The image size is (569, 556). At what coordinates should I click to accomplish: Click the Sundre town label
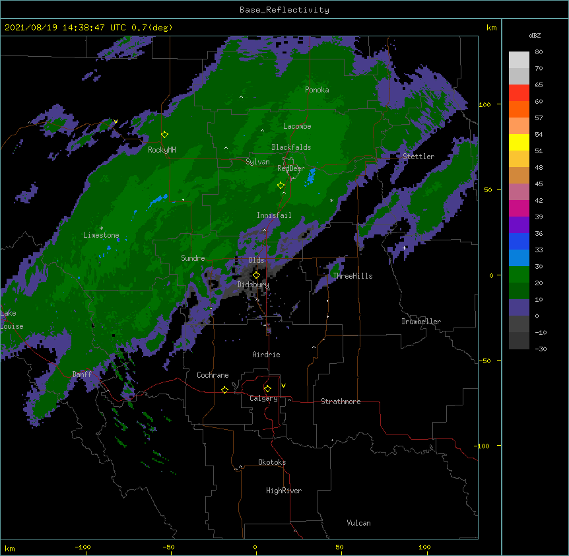click(193, 258)
